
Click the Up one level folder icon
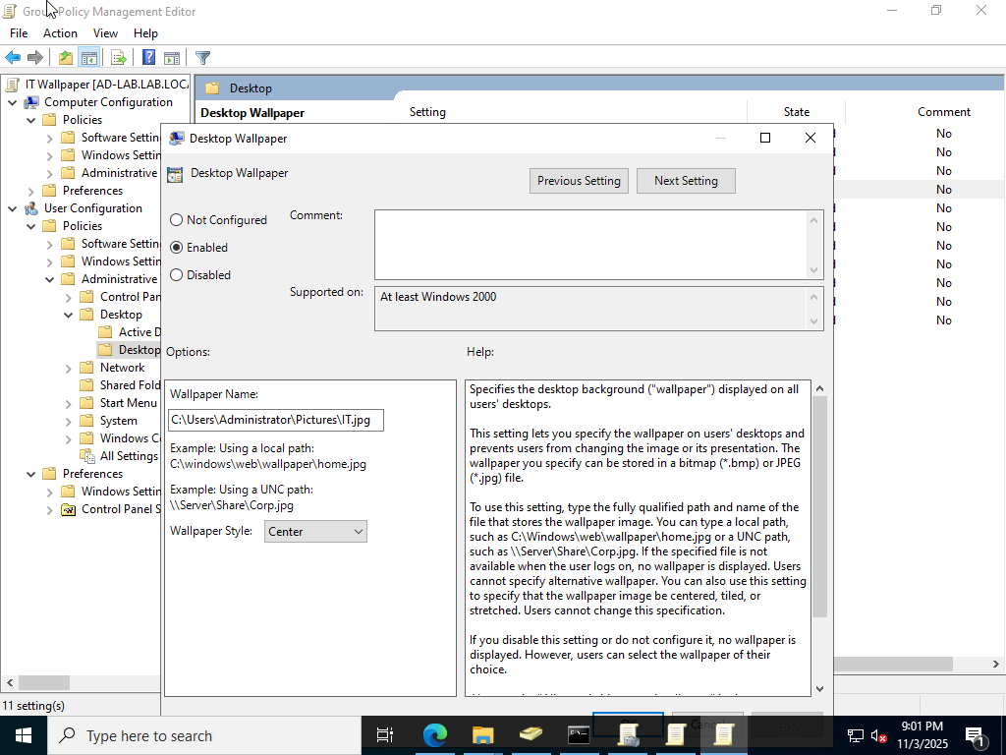click(64, 57)
